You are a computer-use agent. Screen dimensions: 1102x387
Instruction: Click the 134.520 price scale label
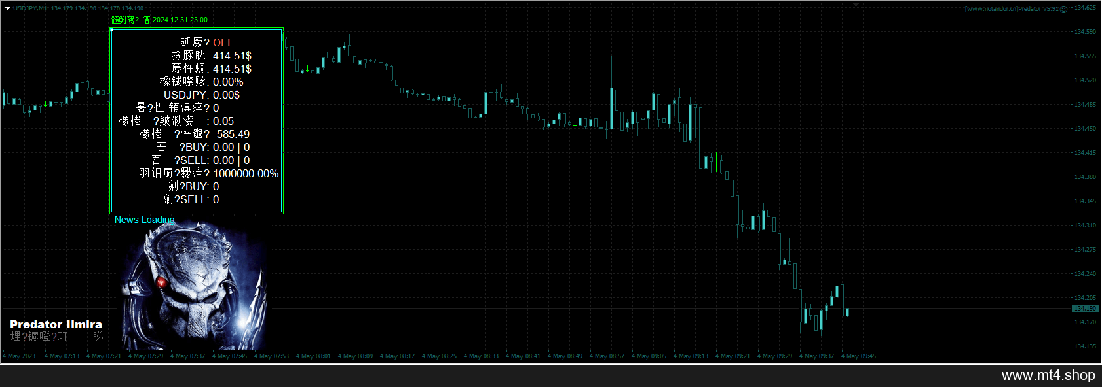(x=1085, y=80)
